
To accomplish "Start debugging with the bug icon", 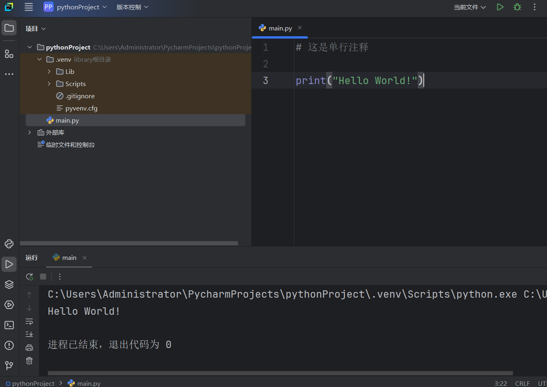I will [517, 7].
